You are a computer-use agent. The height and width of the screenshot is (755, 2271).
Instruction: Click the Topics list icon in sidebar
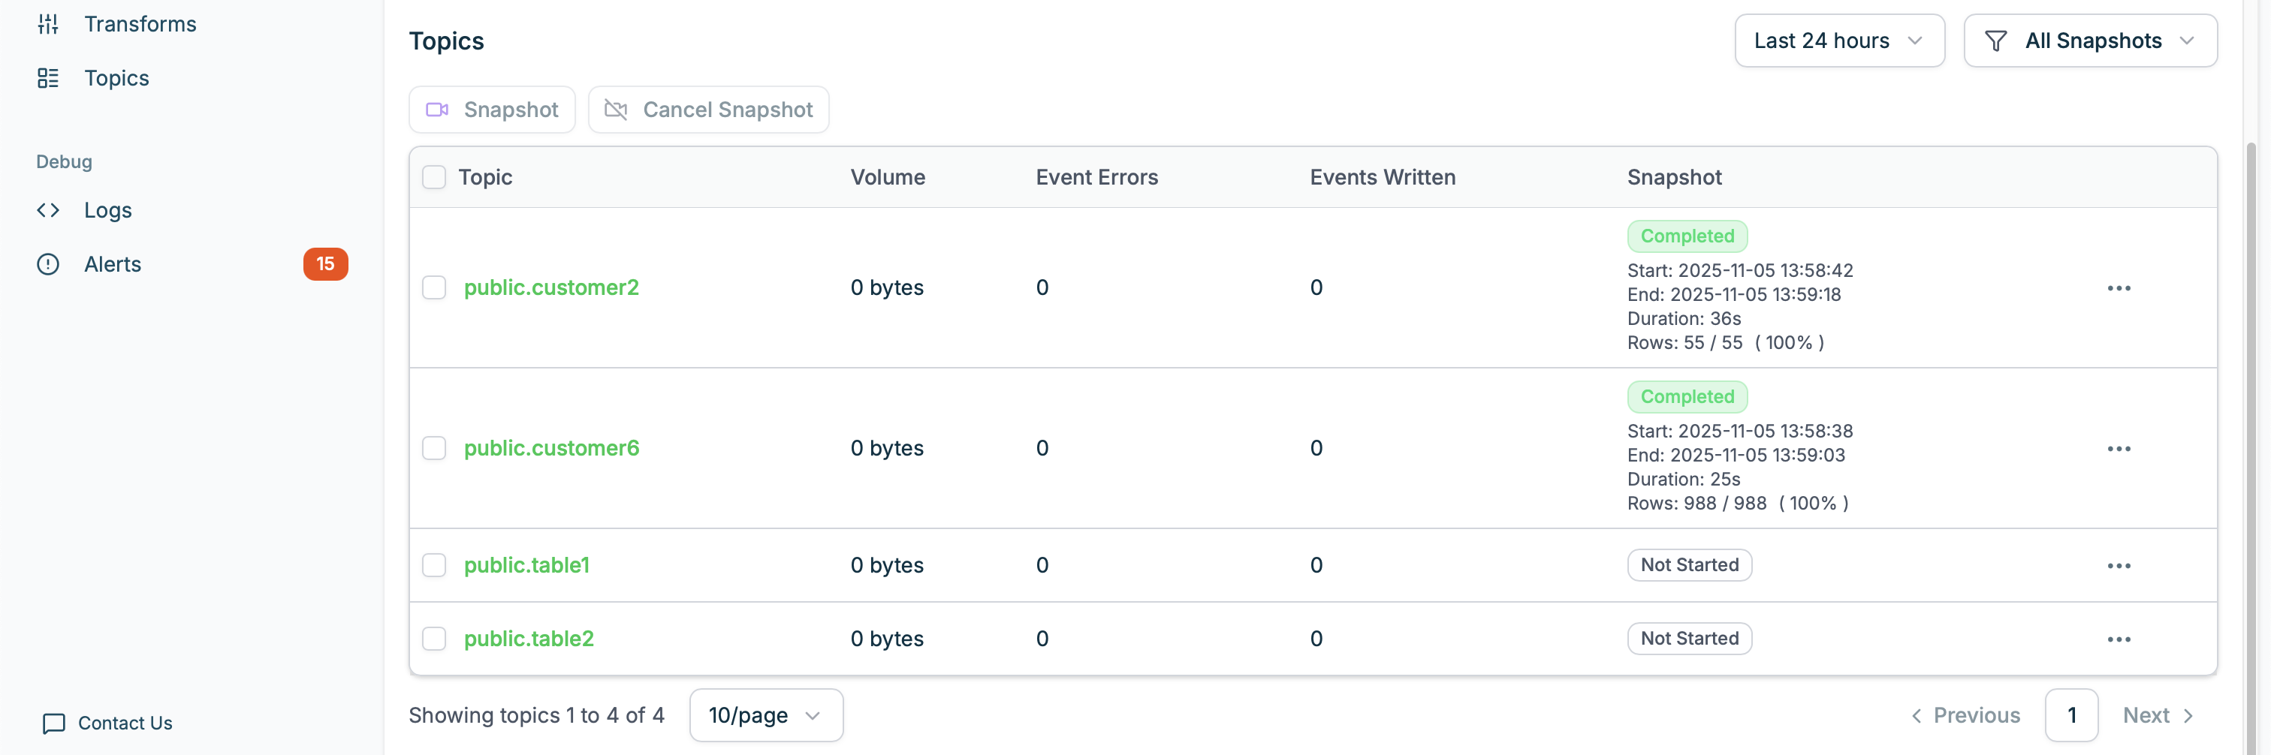point(49,78)
